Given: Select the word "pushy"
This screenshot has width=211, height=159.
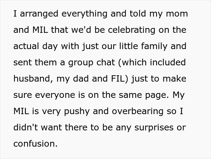Looking at the screenshot, I should click(x=77, y=111).
